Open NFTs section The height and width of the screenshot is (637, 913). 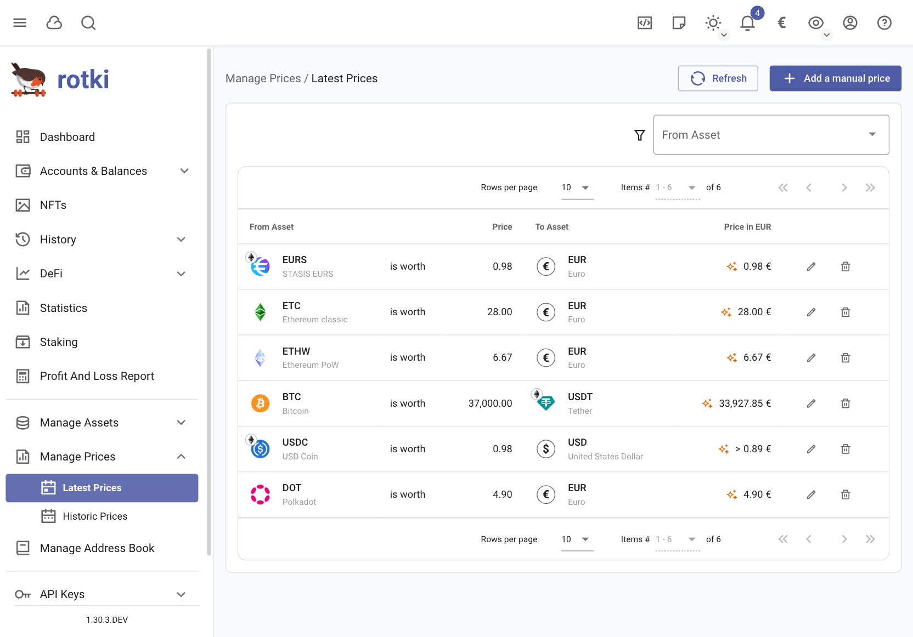point(102,205)
